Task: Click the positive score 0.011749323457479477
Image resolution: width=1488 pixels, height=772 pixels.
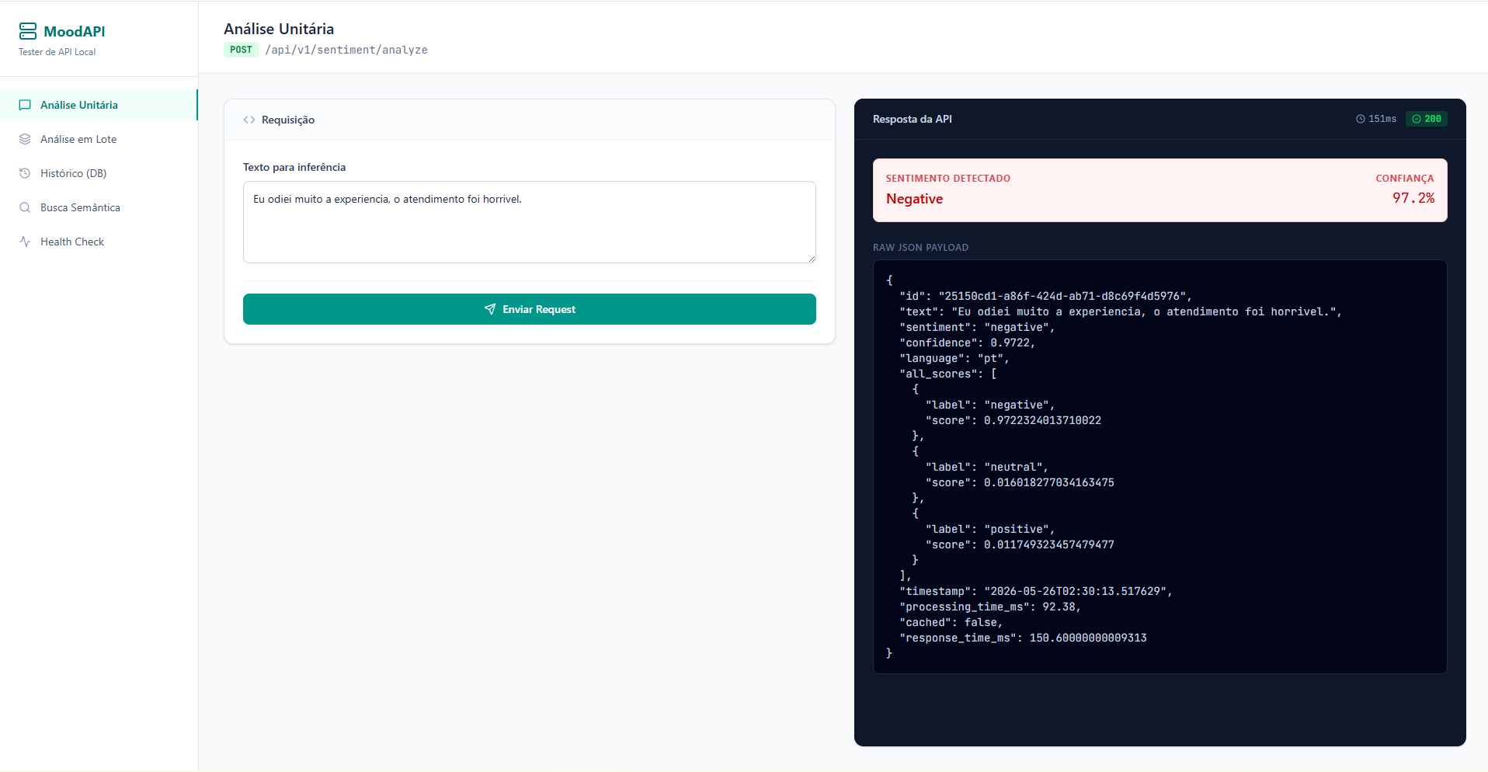Action: [1049, 544]
